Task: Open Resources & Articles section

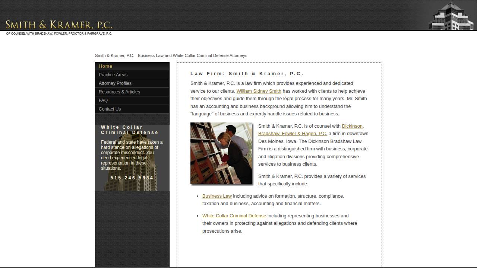Action: tap(119, 92)
